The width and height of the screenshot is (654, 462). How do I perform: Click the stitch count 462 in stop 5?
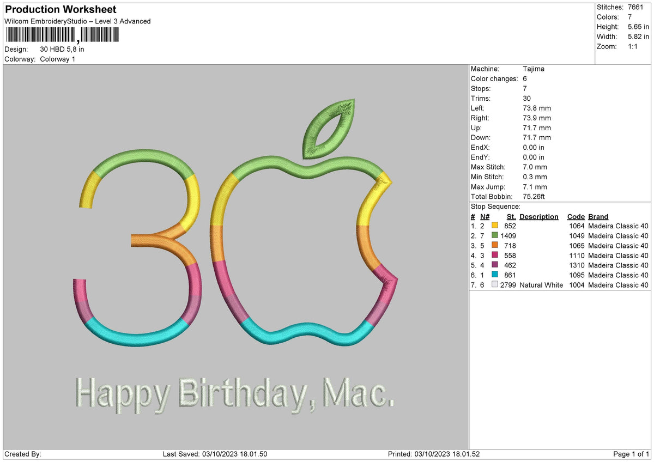[510, 265]
